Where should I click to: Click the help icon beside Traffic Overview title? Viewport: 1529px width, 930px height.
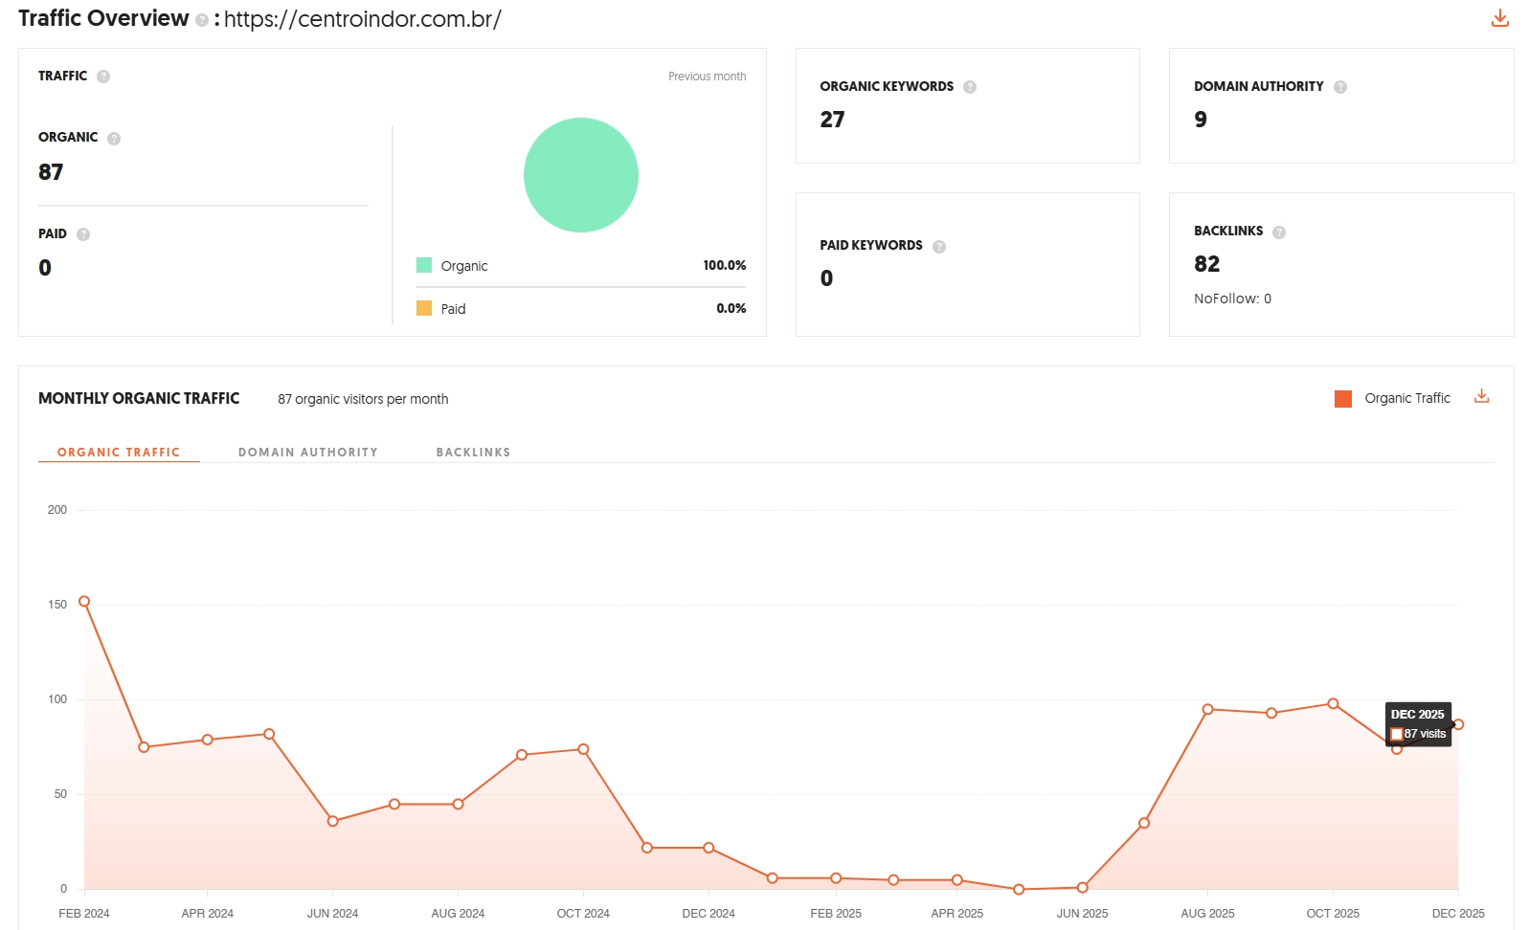click(202, 20)
